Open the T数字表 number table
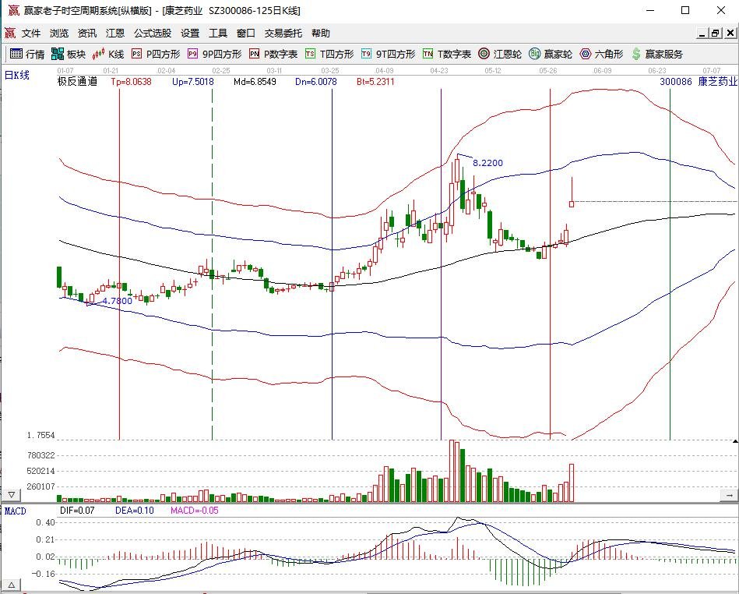The width and height of the screenshot is (739, 594). tap(447, 54)
